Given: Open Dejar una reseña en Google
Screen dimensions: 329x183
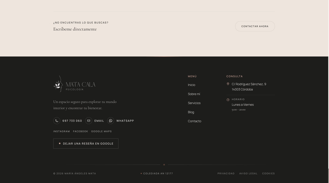Looking at the screenshot, I should pyautogui.click(x=86, y=144).
